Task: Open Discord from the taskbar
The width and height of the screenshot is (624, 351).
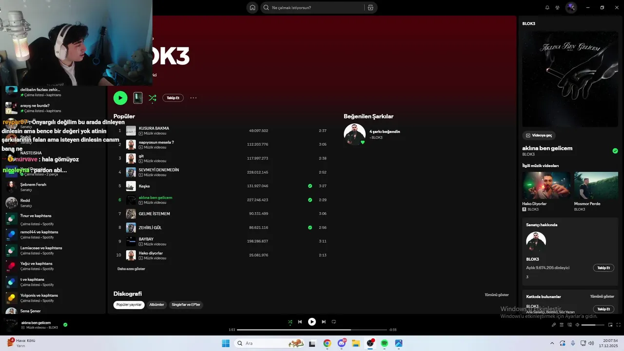Action: pos(342,343)
